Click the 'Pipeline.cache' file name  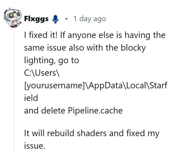point(95,111)
